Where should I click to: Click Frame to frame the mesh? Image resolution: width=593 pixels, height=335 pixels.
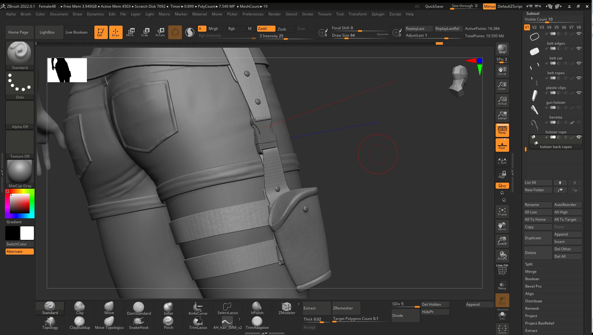coord(502,212)
